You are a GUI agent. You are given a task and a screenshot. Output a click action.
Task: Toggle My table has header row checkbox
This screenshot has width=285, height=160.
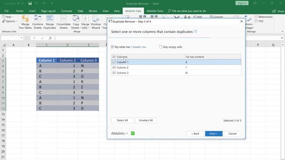[x=112, y=47]
